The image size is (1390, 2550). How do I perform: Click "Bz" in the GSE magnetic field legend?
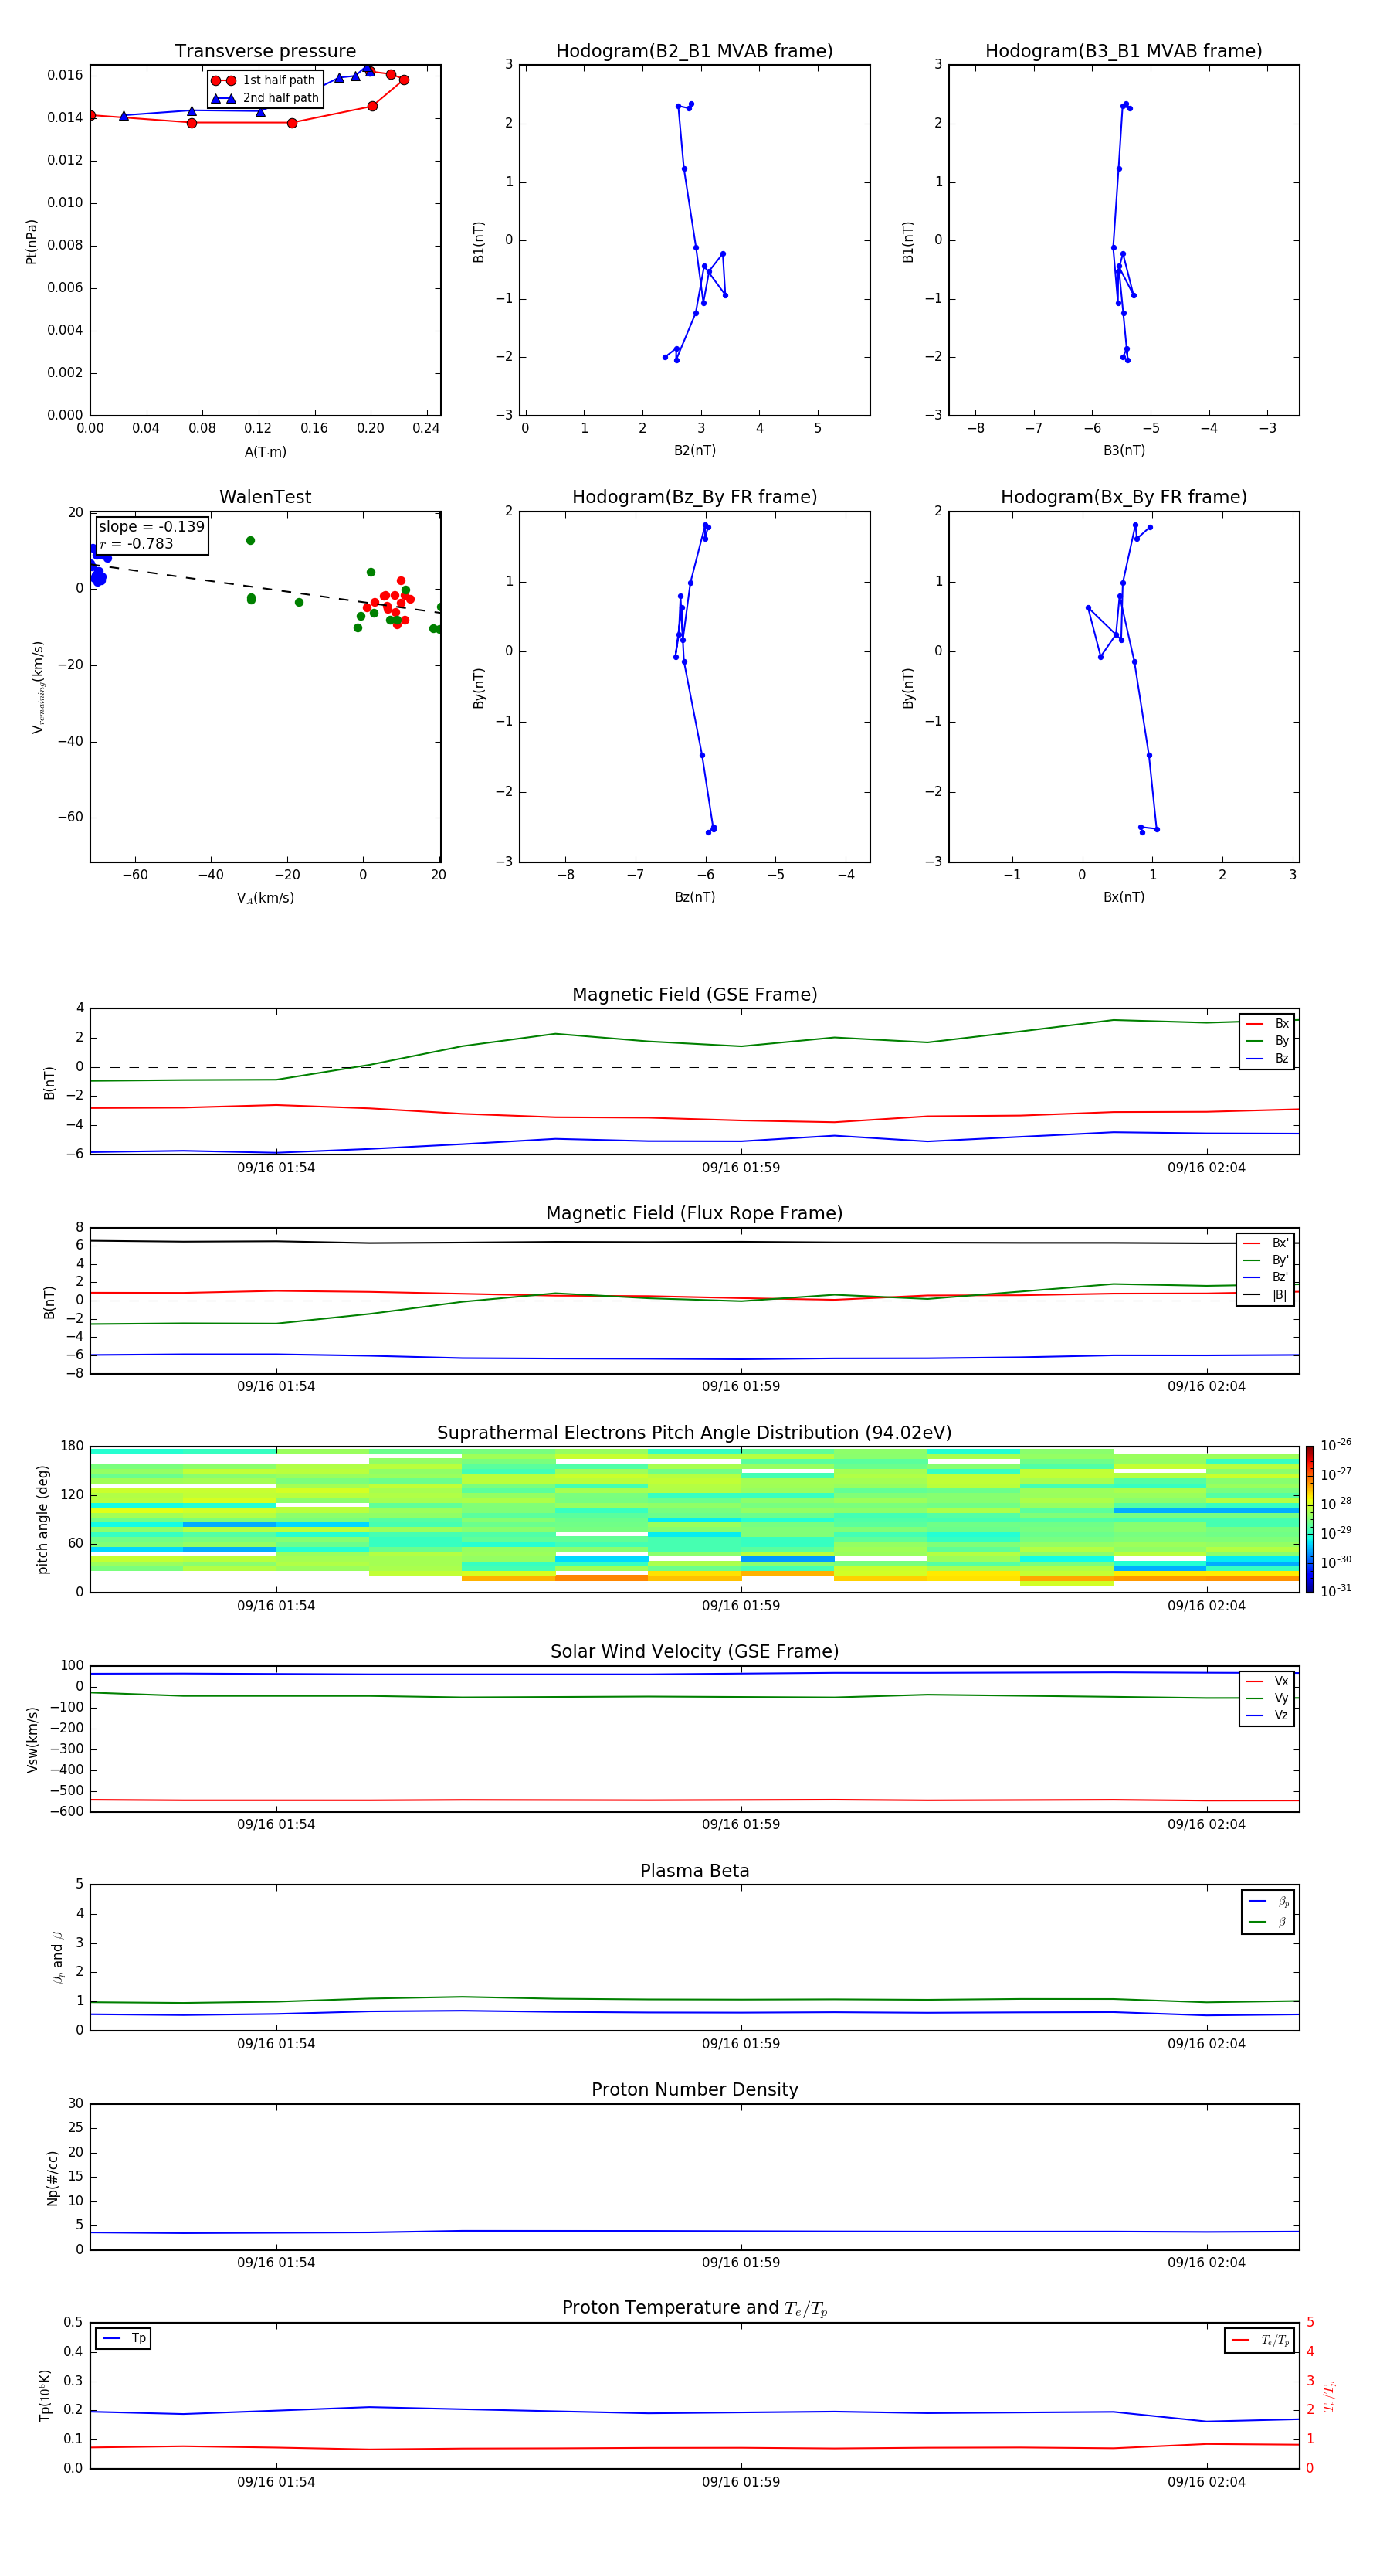pos(1281,1058)
